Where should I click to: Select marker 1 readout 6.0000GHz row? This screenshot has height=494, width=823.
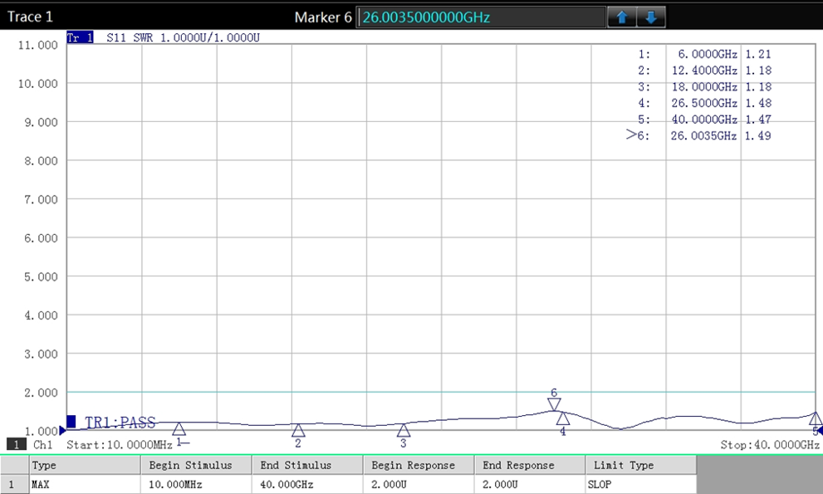pyautogui.click(x=704, y=54)
